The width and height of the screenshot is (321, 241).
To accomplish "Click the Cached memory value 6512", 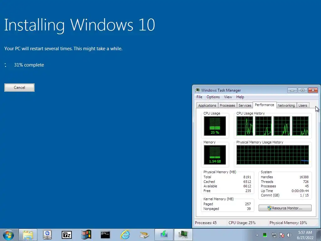I will point(247,182).
